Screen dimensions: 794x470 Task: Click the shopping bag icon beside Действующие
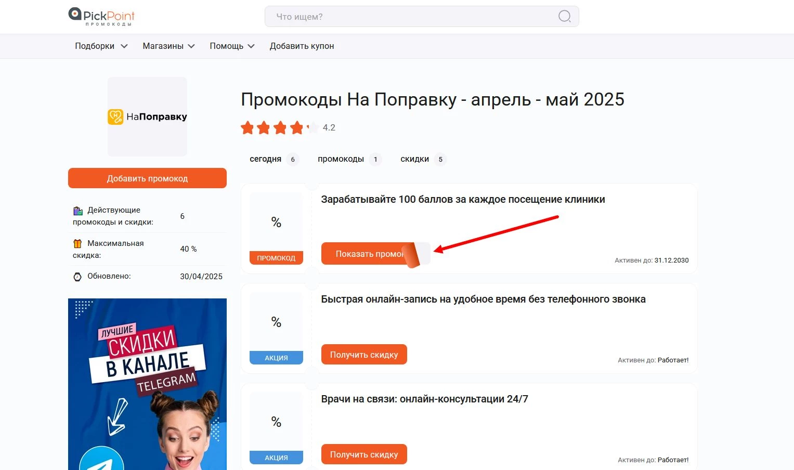[77, 211]
